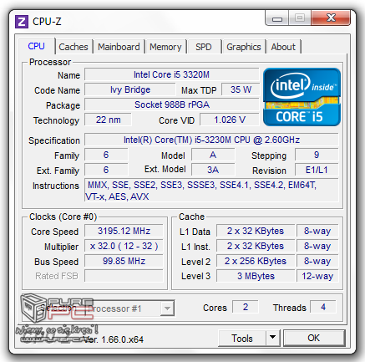The image size is (365, 362).
Task: Click the Name field Intel Core i5 3320M
Action: pyautogui.click(x=172, y=74)
